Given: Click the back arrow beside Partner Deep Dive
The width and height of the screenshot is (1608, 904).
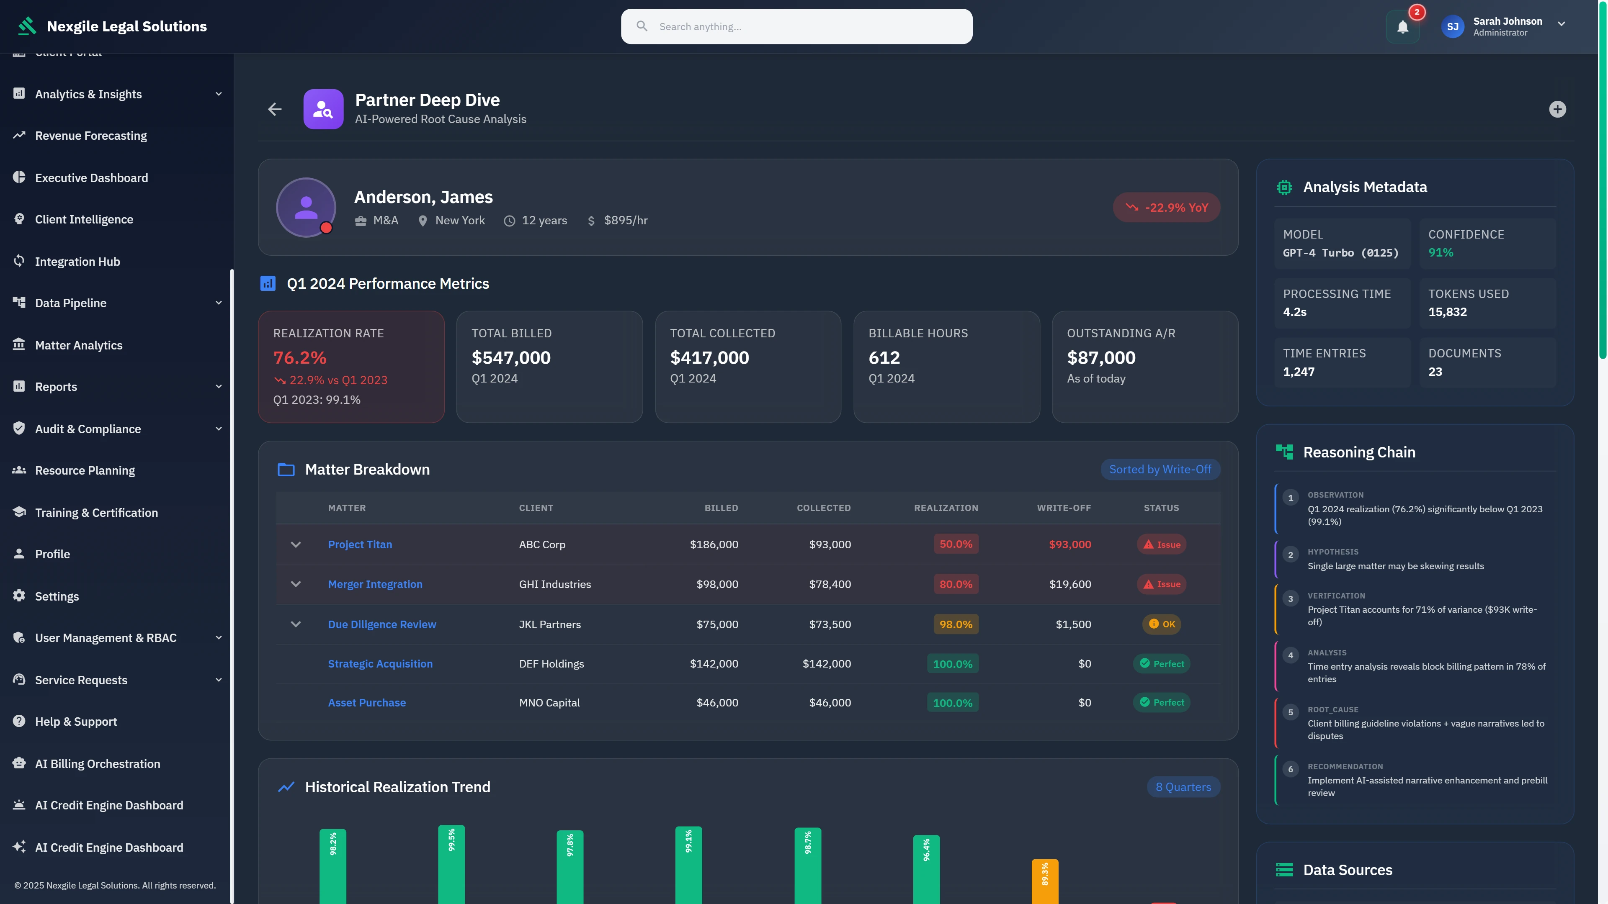Looking at the screenshot, I should click(x=275, y=109).
